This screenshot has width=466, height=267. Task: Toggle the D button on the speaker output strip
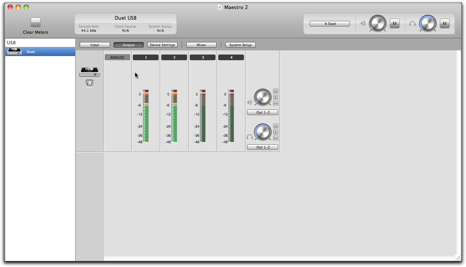(276, 91)
